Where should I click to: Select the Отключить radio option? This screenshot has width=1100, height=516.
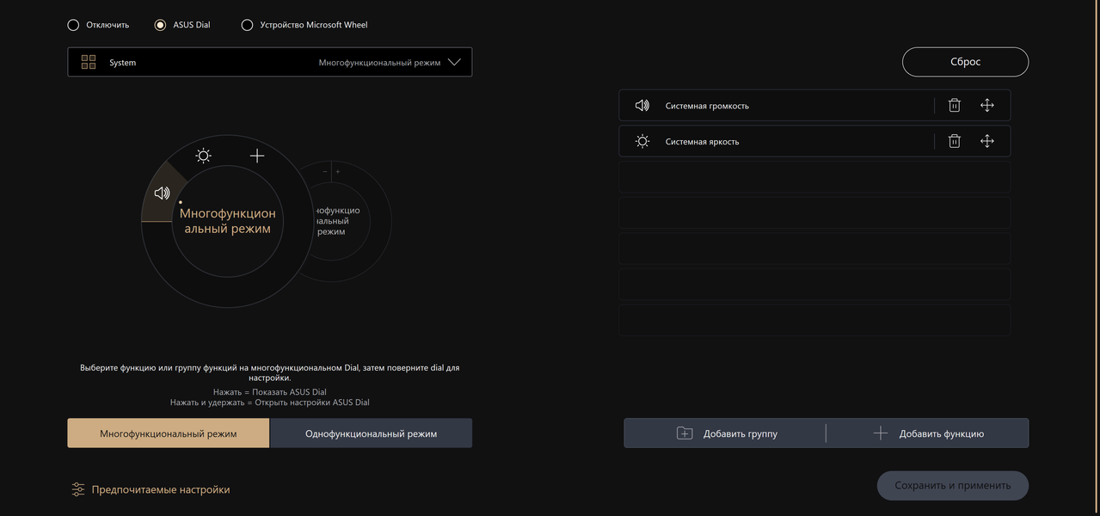[x=73, y=25]
